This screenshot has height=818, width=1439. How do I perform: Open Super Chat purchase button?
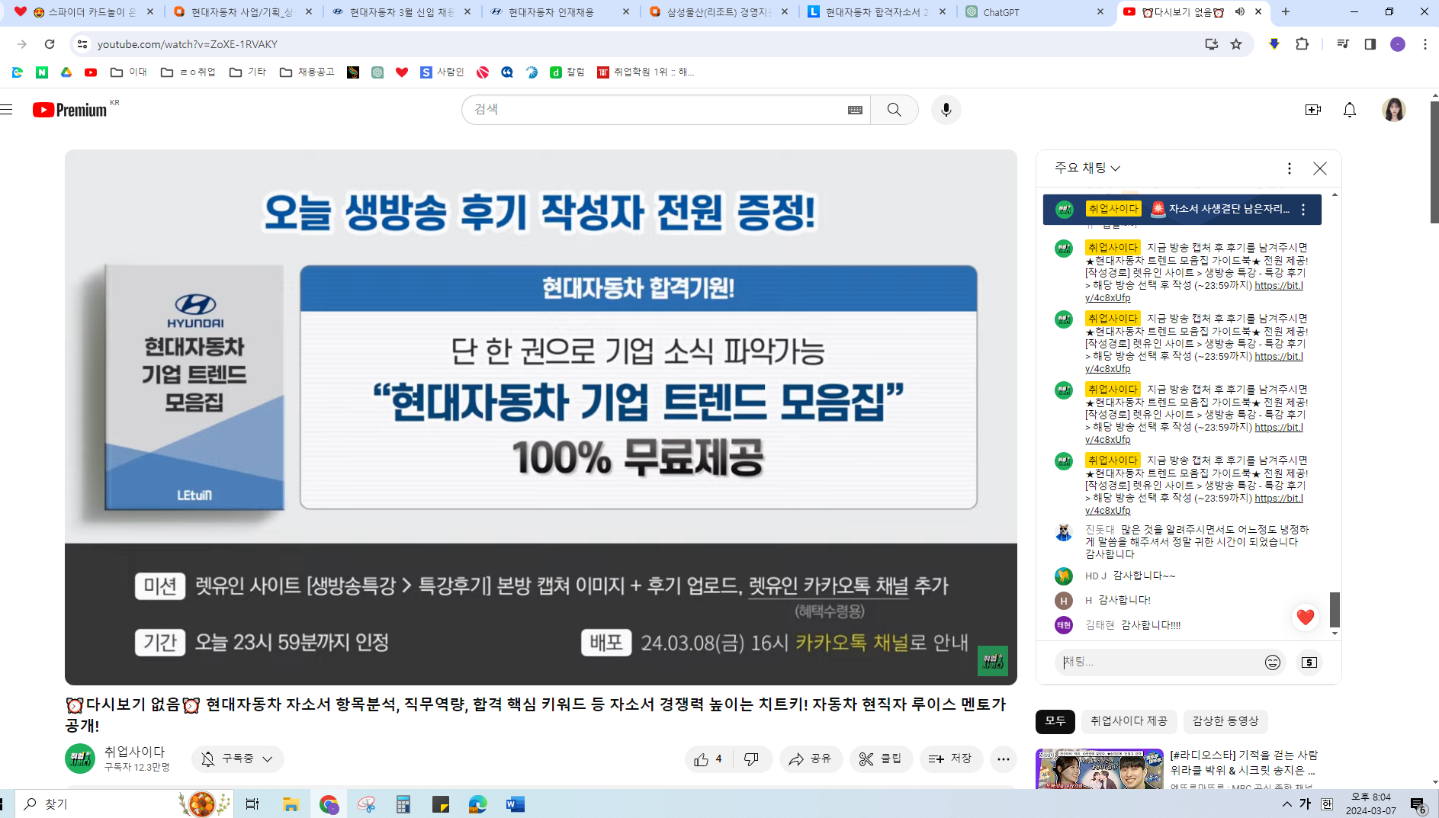(x=1309, y=662)
